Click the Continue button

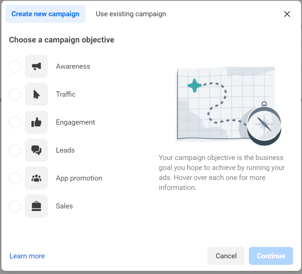click(x=271, y=256)
